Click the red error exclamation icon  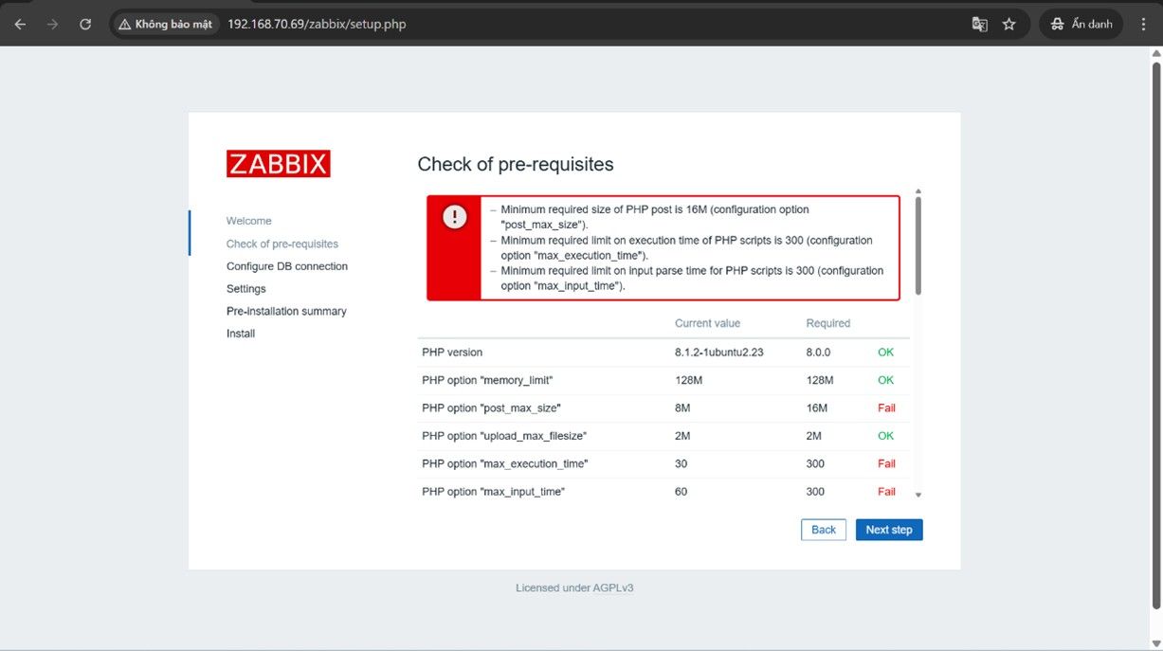point(455,217)
